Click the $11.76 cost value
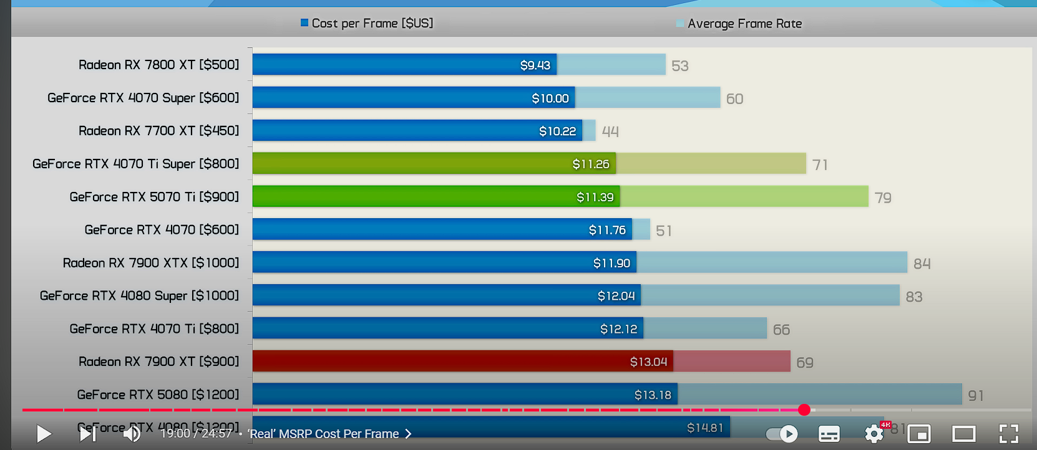 point(607,231)
